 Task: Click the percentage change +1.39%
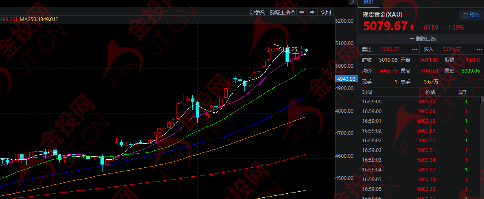click(x=454, y=28)
